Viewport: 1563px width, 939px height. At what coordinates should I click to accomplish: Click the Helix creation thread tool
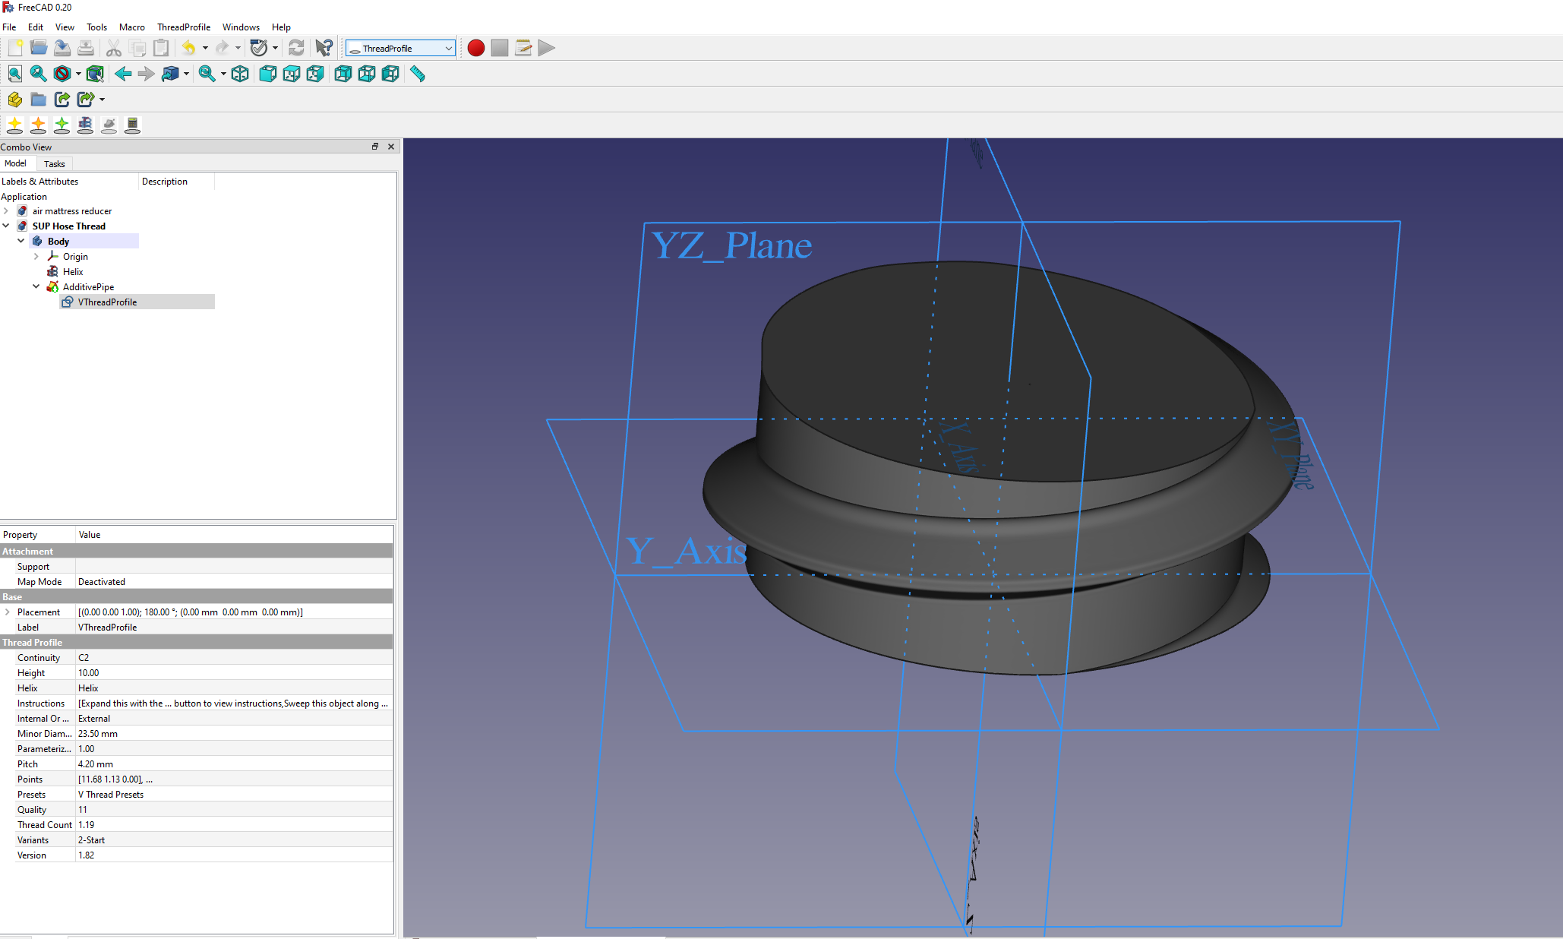tap(85, 125)
